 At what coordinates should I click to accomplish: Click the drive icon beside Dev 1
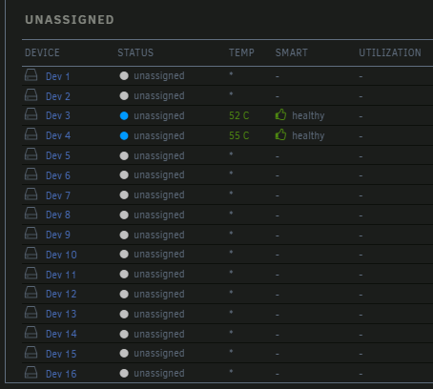[x=31, y=75]
